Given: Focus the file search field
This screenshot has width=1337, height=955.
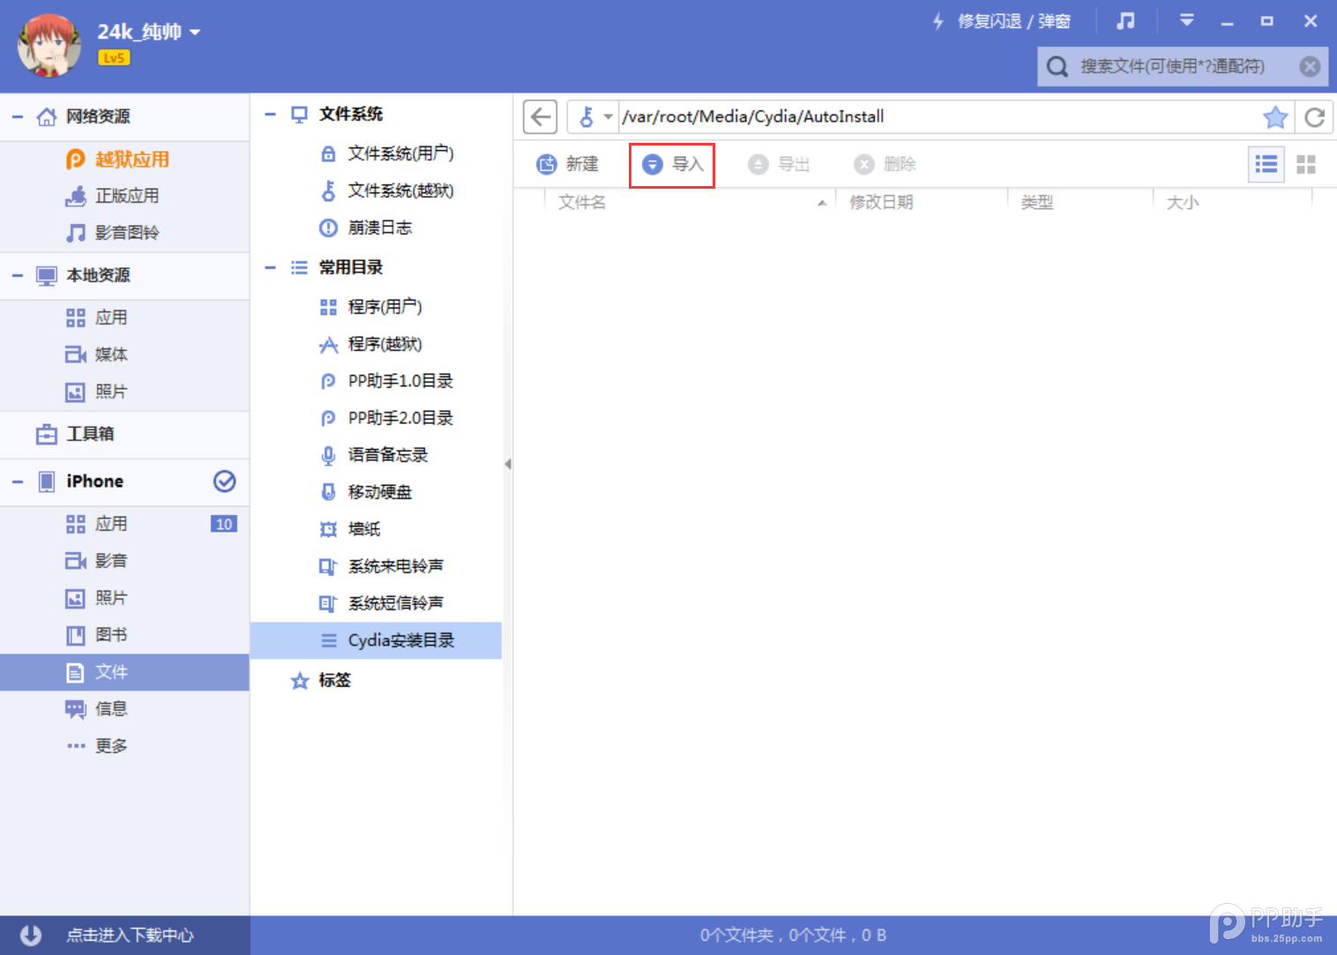Looking at the screenshot, I should [x=1184, y=66].
